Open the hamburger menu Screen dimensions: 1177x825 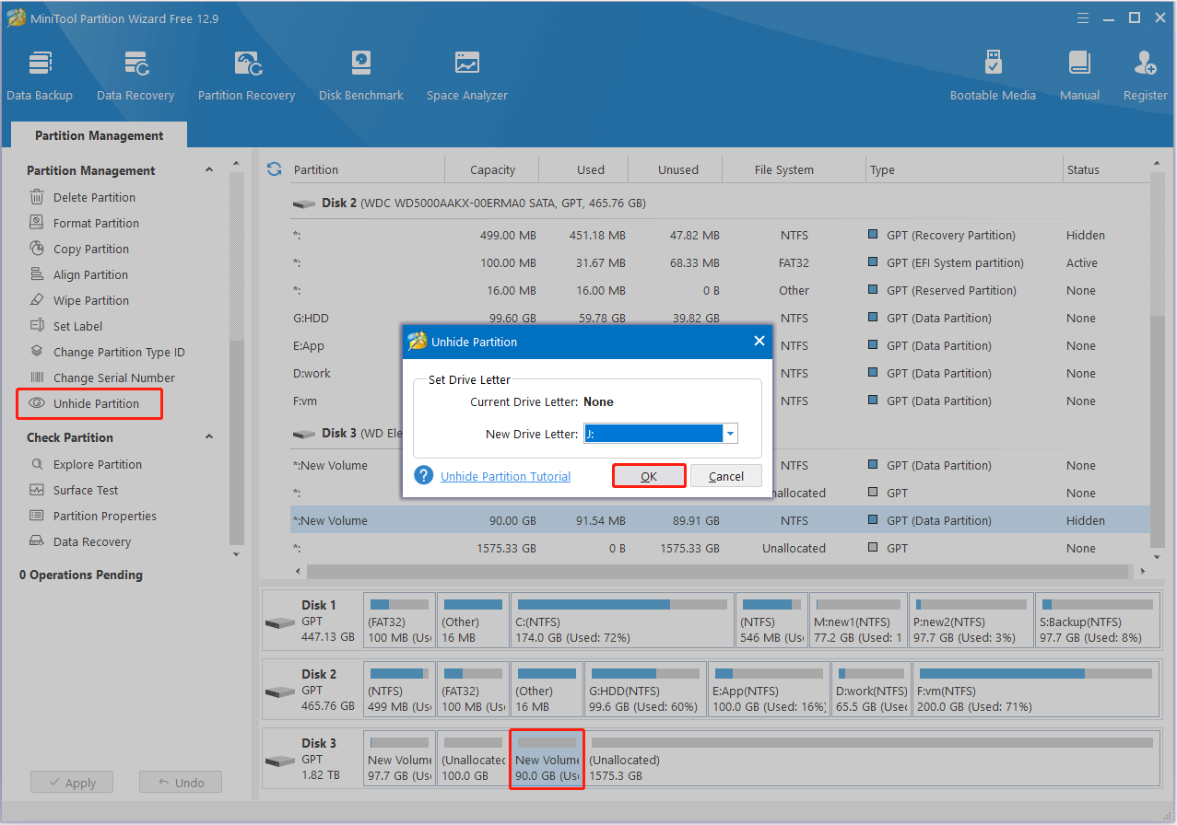(x=1082, y=17)
